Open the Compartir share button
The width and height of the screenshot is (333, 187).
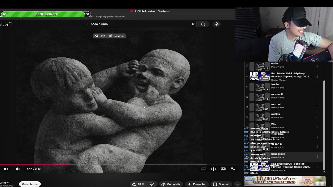[171, 184]
